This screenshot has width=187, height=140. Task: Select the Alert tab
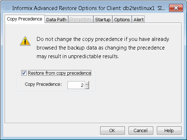coord(139,19)
